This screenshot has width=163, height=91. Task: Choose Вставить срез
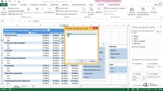62,8
